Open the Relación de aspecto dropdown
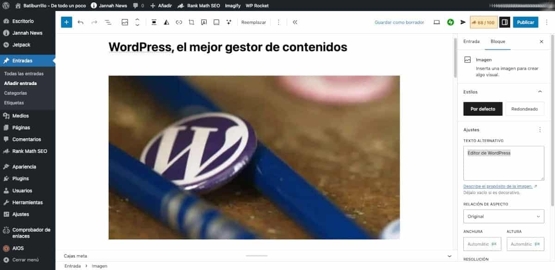This screenshot has width=555, height=270. [504, 216]
